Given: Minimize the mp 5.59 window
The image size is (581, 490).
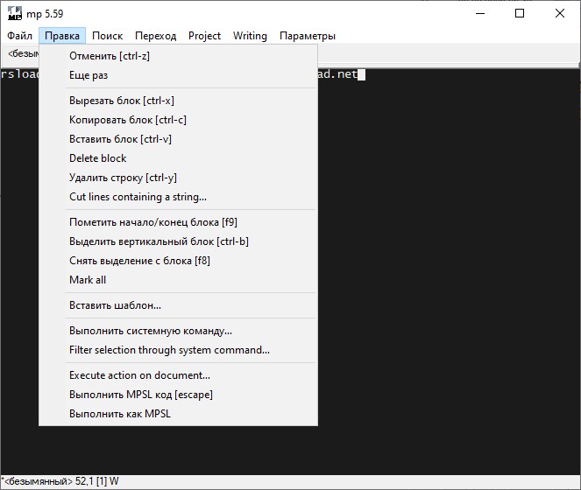Looking at the screenshot, I should point(480,14).
